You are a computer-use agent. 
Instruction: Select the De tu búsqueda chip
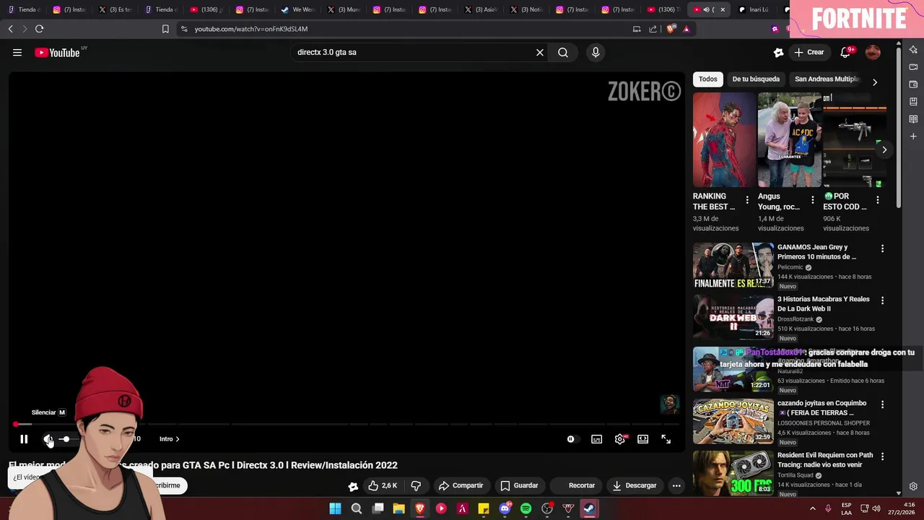pos(756,79)
